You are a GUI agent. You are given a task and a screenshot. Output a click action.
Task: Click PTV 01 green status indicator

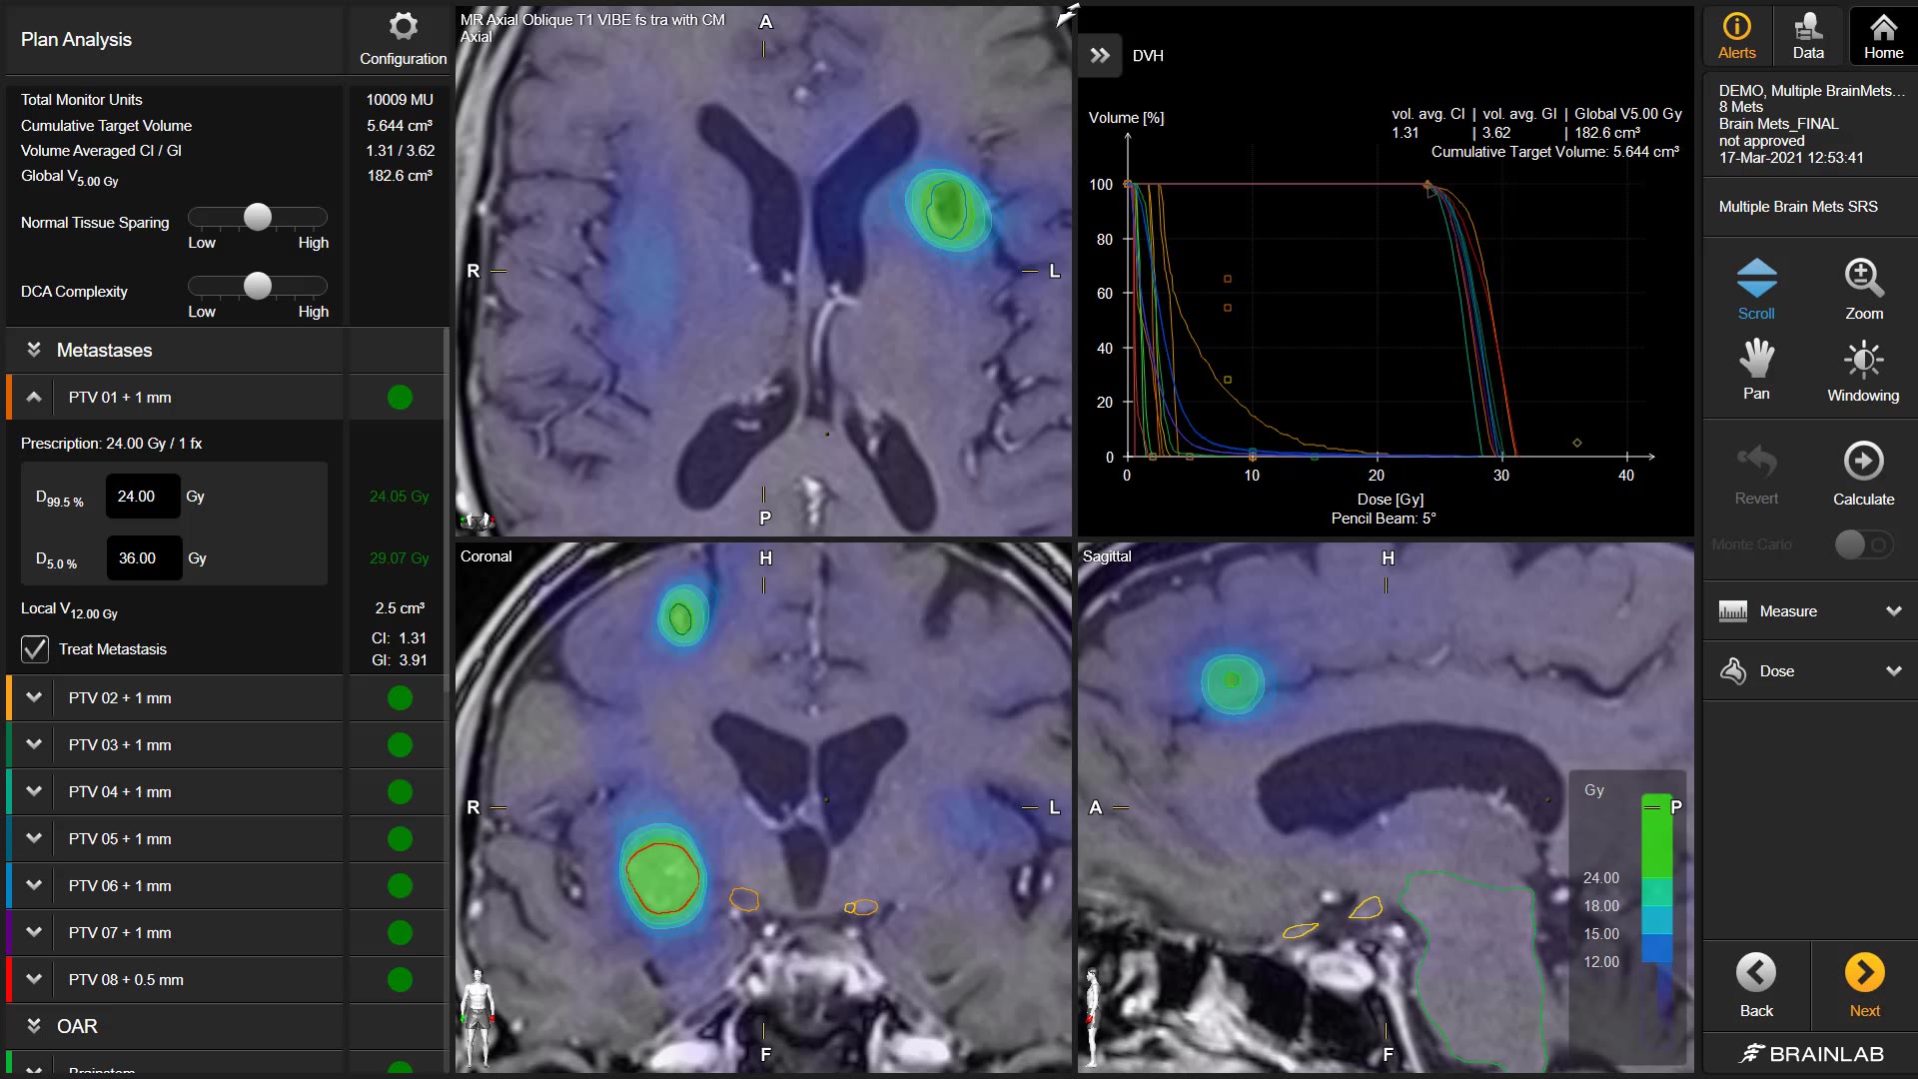point(400,398)
